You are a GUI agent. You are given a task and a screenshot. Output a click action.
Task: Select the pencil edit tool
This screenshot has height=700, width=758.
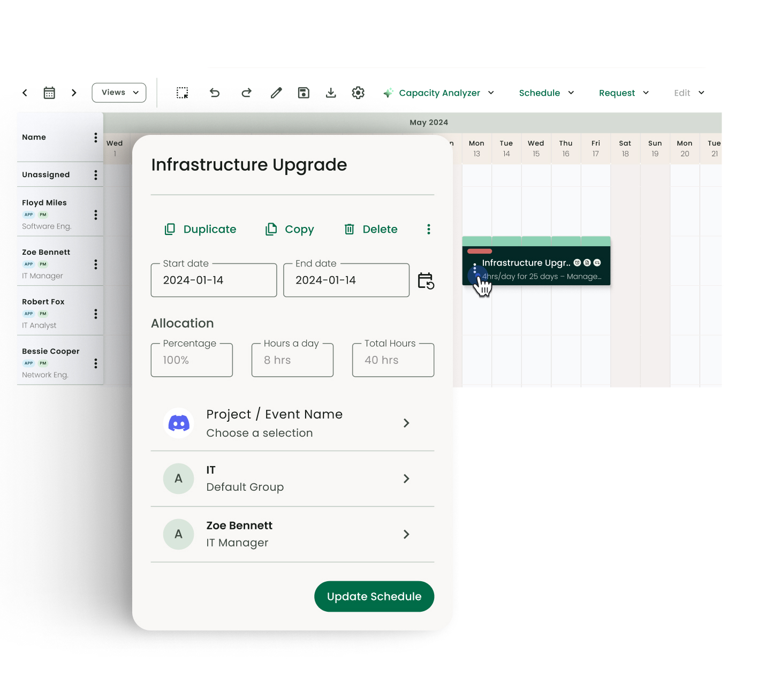276,93
